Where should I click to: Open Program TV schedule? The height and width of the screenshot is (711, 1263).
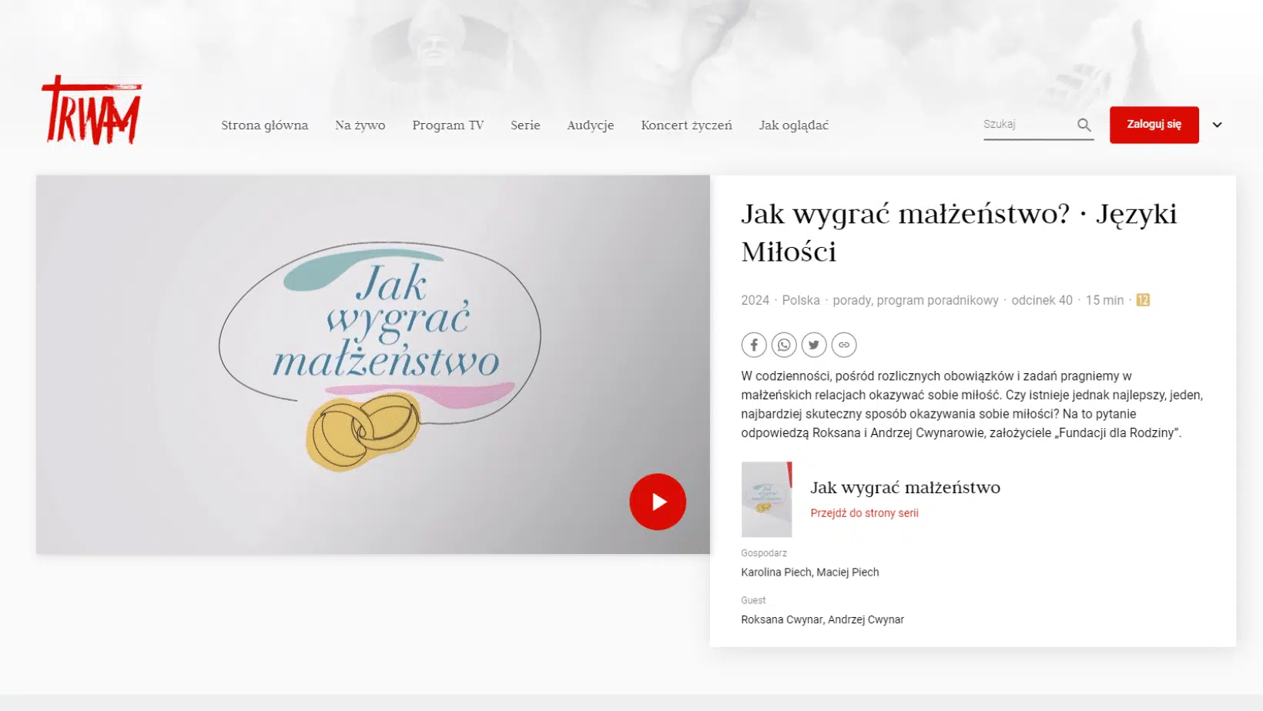coord(447,125)
